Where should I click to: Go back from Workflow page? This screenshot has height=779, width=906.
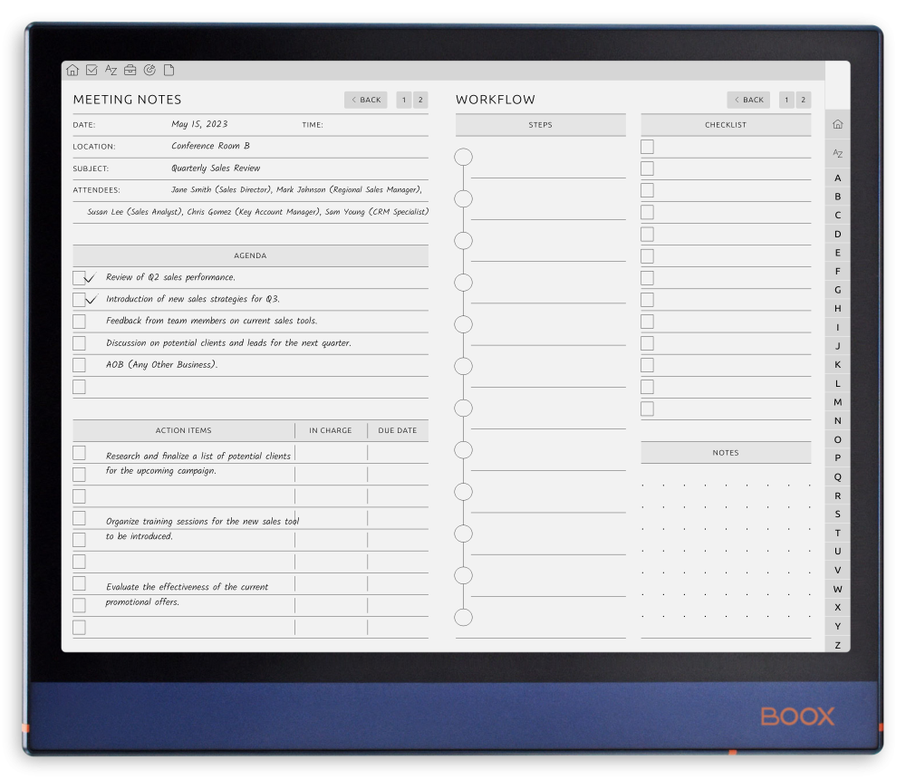pos(748,100)
